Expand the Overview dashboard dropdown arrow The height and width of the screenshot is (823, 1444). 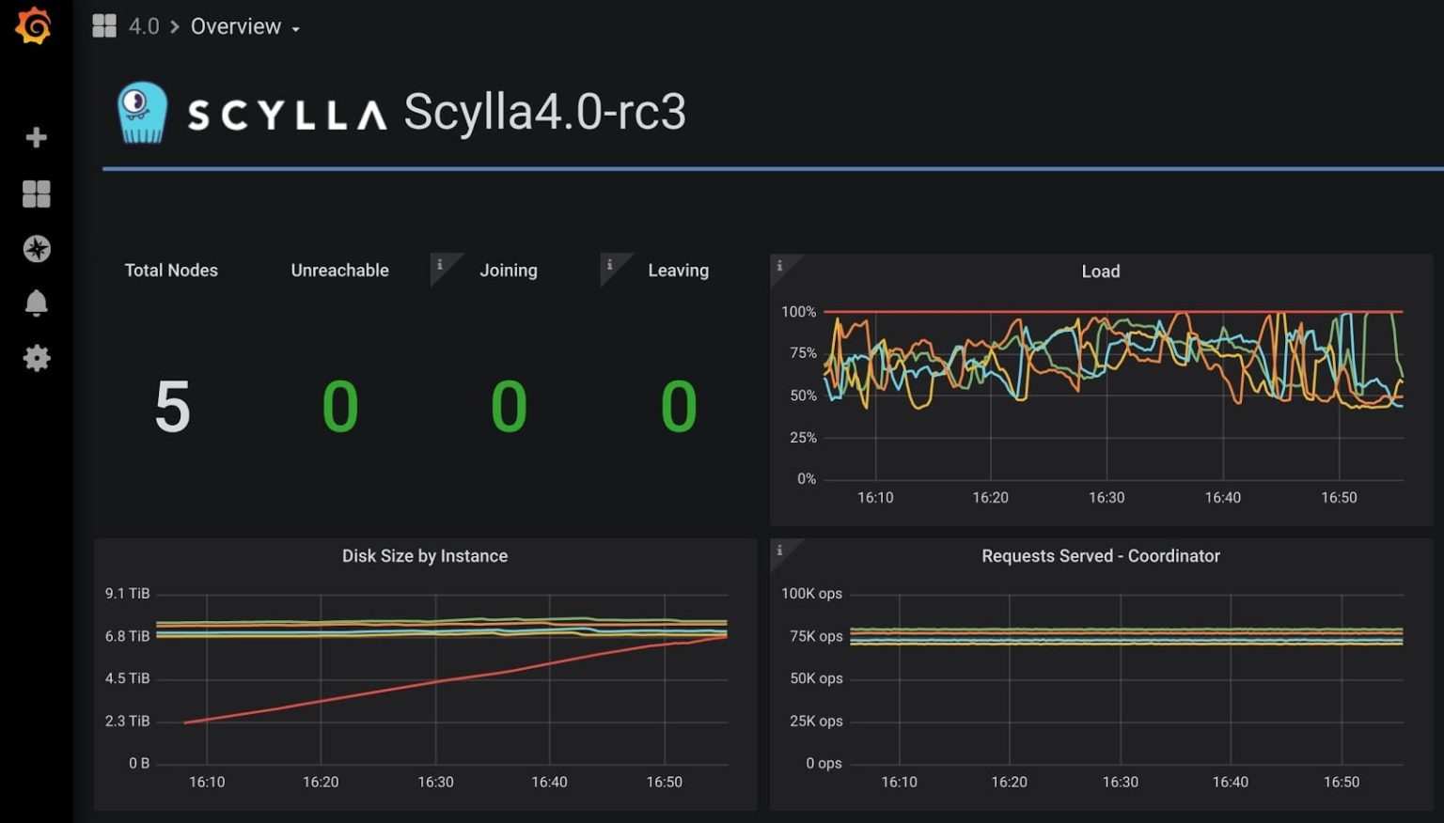pyautogui.click(x=297, y=29)
